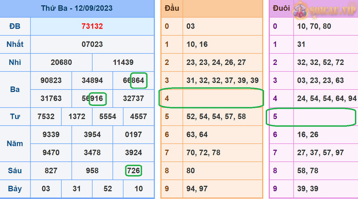Click the circled number 66864 in Ba row
Image resolution: width=358 pixels, height=199 pixels.
[133, 80]
